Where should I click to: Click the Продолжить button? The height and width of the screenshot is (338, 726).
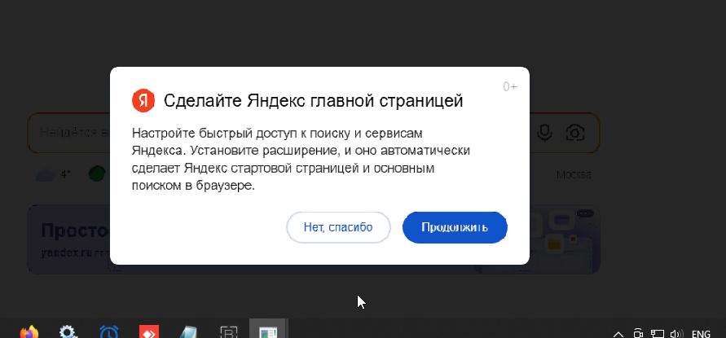455,227
